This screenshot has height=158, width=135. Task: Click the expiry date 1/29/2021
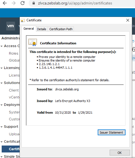click(85, 113)
